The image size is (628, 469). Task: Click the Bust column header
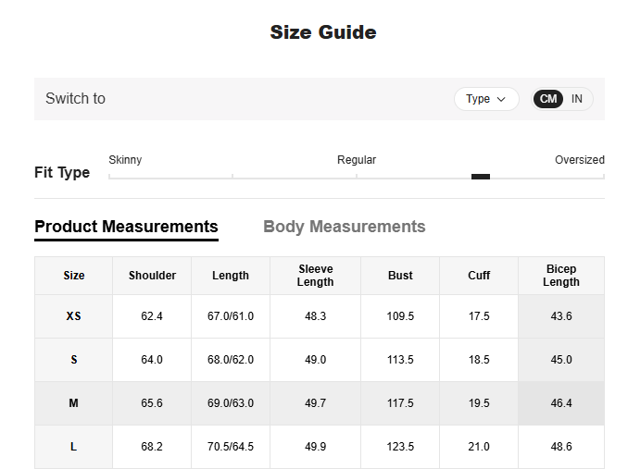pyautogui.click(x=400, y=276)
